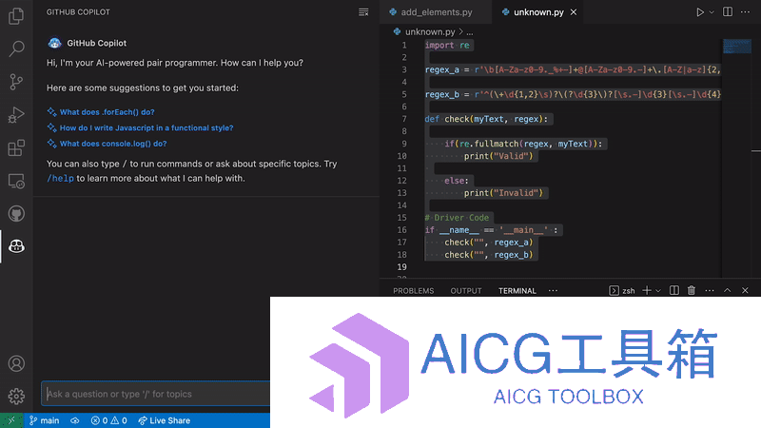
Task: Select the Copilot chat icon in the activity bar
Action: pos(16,246)
